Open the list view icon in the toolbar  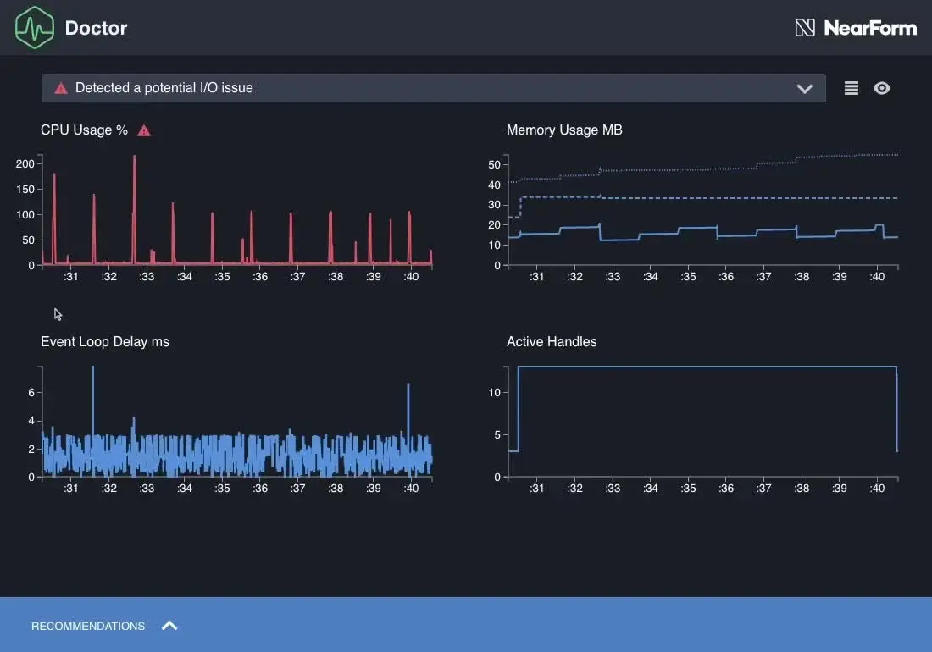click(852, 88)
